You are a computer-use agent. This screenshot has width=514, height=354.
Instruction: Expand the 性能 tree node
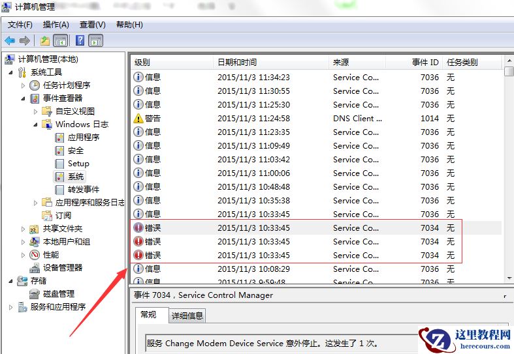[x=23, y=255]
